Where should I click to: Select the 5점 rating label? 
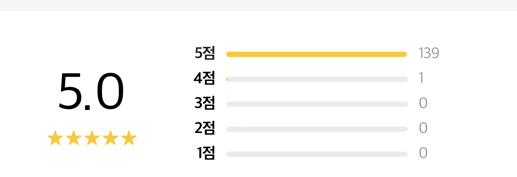click(205, 53)
